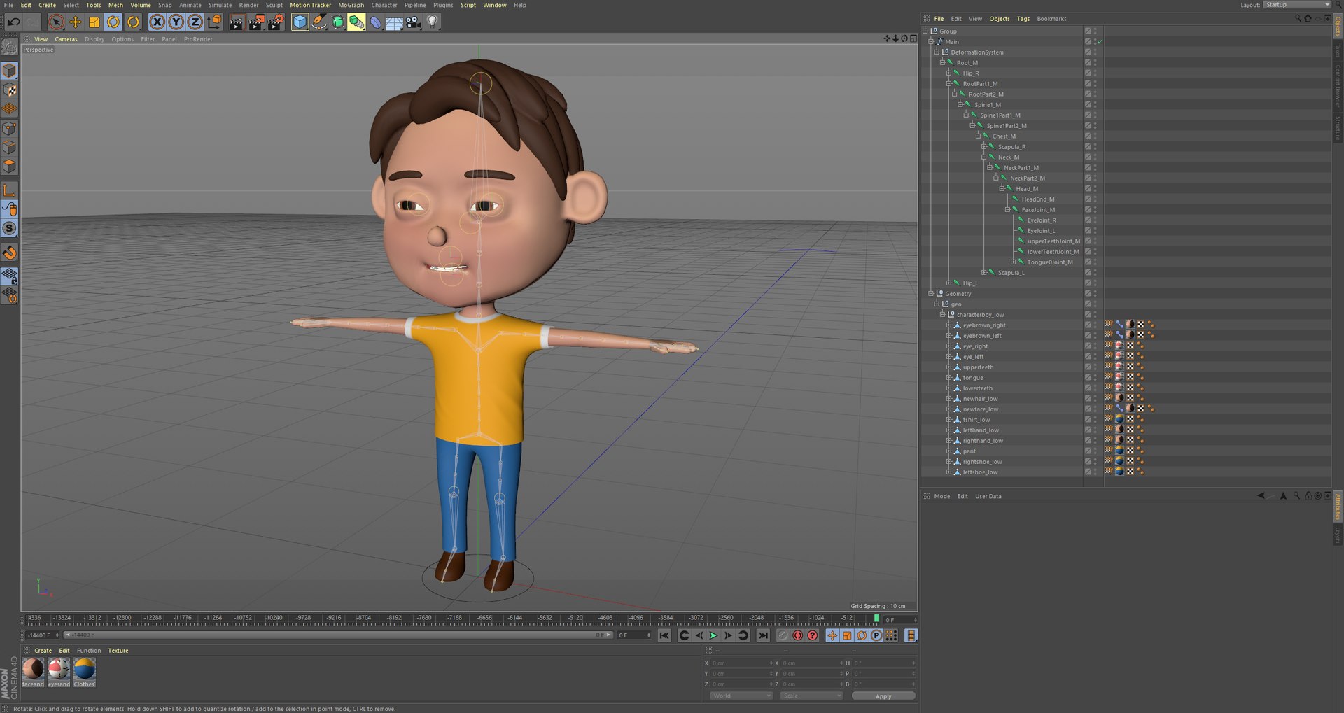Screen dimensions: 1344x713
Task: Select the Clothes material swatch
Action: coord(84,672)
